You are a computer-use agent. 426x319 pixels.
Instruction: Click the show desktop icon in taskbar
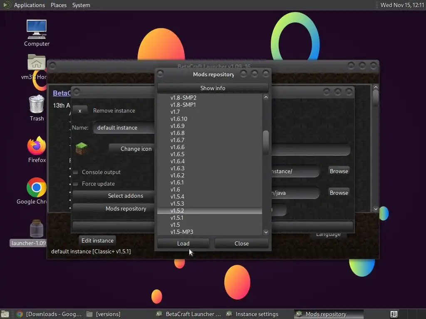click(5, 314)
